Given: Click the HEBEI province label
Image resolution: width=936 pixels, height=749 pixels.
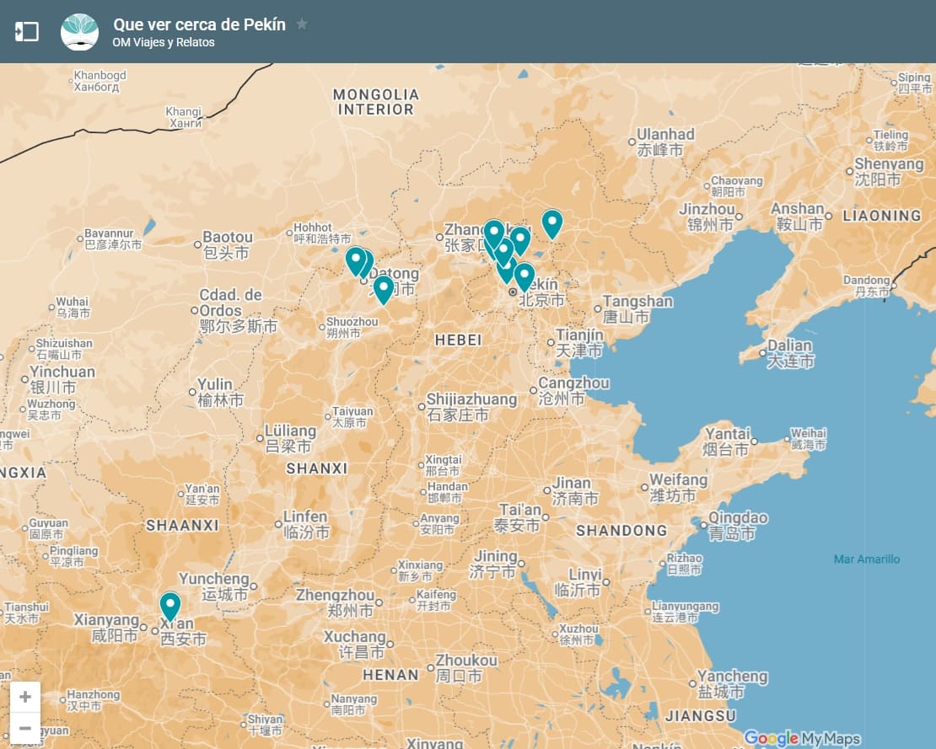Looking at the screenshot, I should (x=458, y=340).
